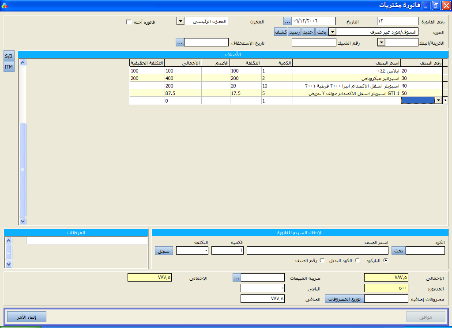Viewport: 452px width, 328px height.
Task: Click the جديد new supplier button
Action: 308,32
